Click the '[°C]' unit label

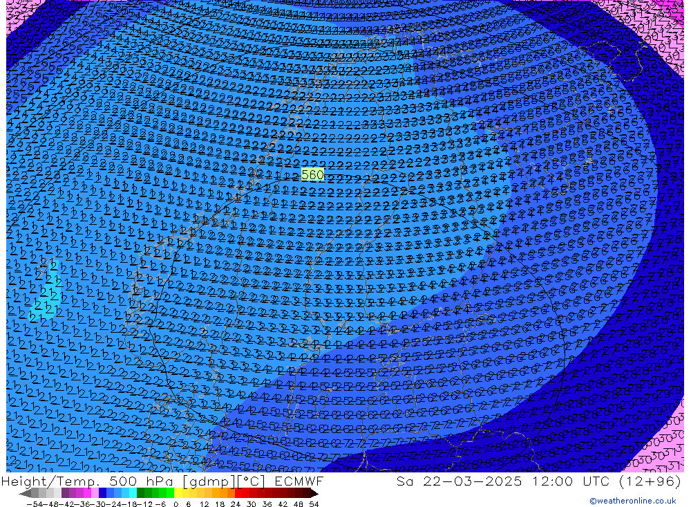(x=252, y=481)
